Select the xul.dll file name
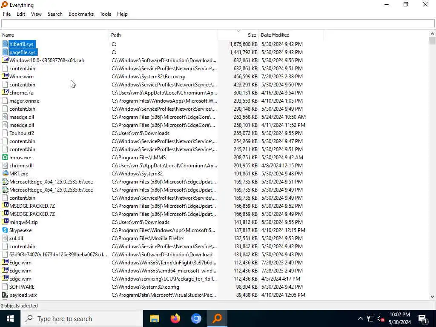Screen dimensions: 436x327 pyautogui.click(x=16, y=238)
